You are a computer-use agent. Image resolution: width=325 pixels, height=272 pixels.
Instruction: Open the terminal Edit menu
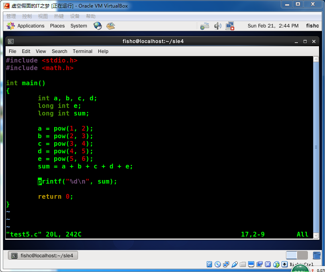26,51
